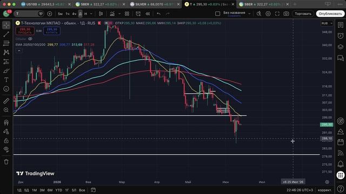Collapse the indicator legend chevron

(x=19, y=51)
